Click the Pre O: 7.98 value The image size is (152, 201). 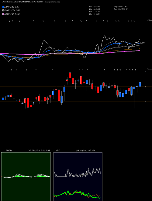point(95,7)
